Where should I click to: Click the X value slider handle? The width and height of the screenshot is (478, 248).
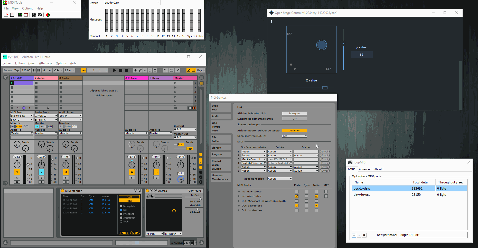[x=325, y=88]
